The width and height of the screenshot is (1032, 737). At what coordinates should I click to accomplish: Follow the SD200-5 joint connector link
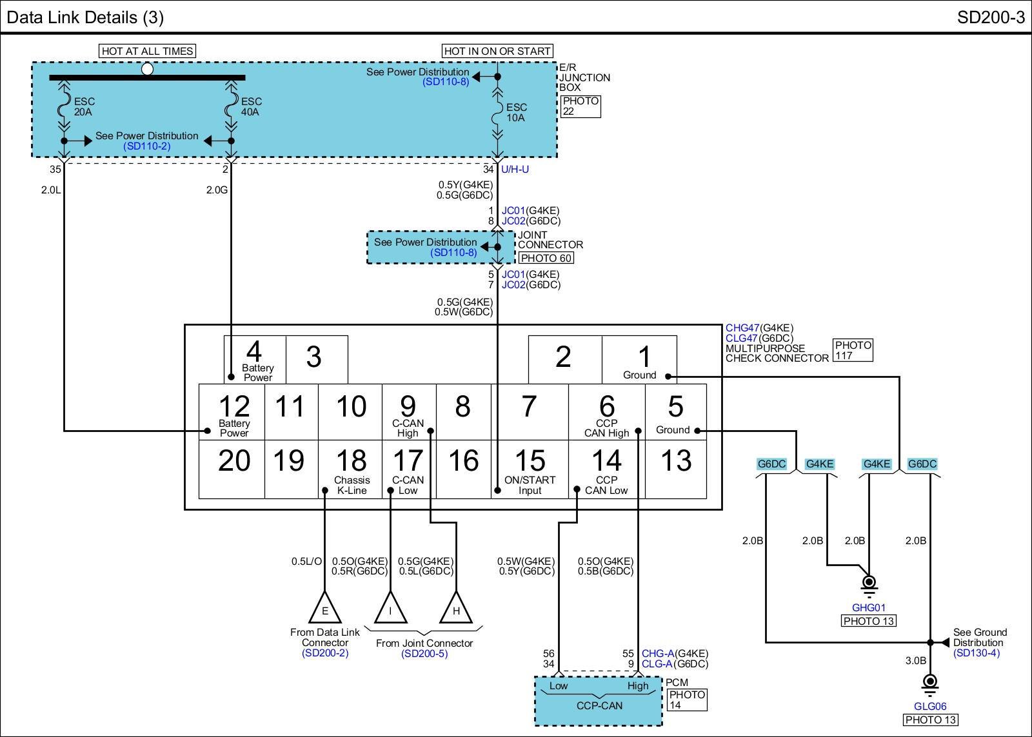(424, 654)
